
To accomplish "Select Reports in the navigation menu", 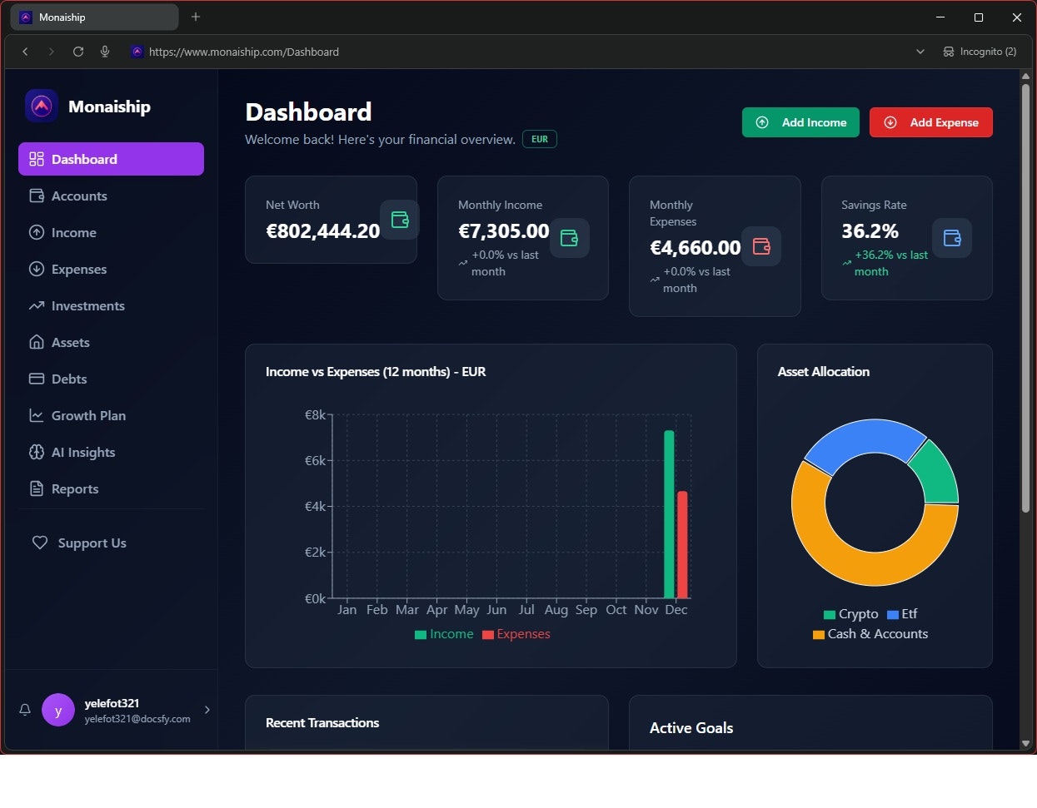I will (74, 488).
